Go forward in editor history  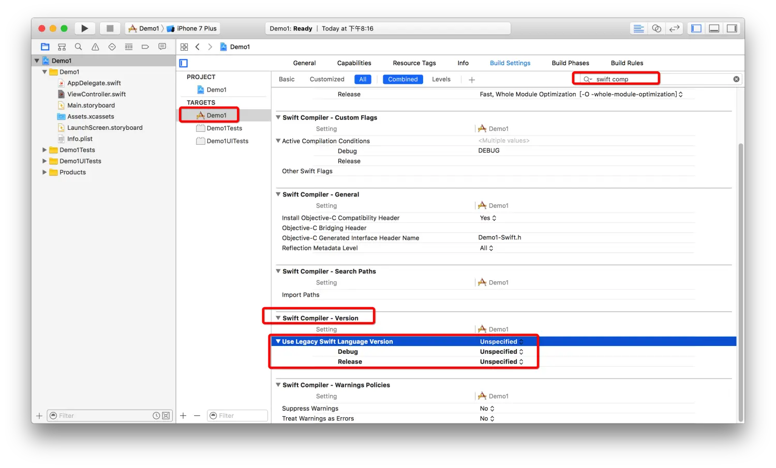210,47
